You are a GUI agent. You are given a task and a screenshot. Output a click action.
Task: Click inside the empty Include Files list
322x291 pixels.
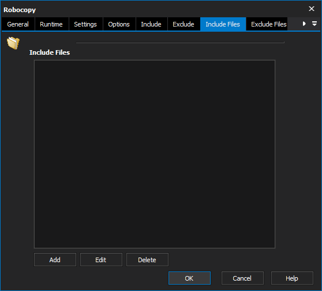pyautogui.click(x=155, y=154)
